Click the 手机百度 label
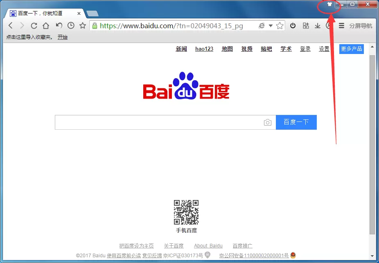 pos(186,230)
